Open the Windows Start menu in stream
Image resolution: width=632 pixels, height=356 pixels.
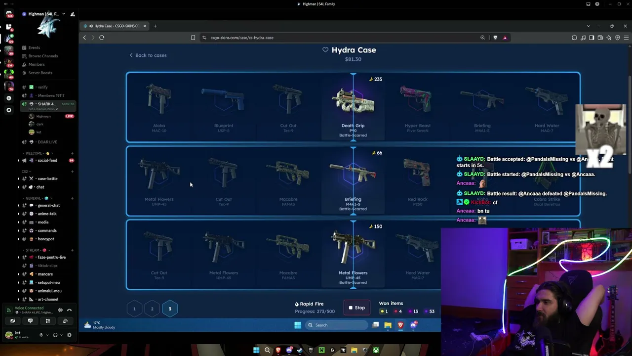click(x=298, y=325)
